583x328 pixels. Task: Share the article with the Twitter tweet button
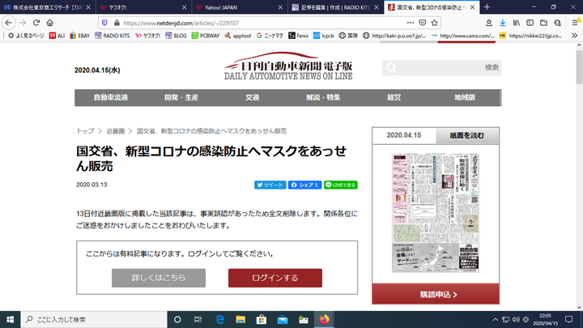(x=270, y=185)
